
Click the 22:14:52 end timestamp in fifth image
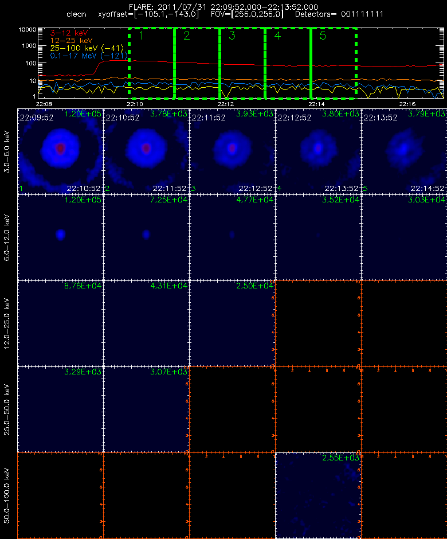(428, 189)
